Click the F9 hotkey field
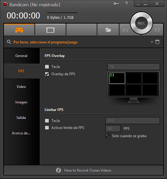167x179 pixels. click(x=134, y=66)
